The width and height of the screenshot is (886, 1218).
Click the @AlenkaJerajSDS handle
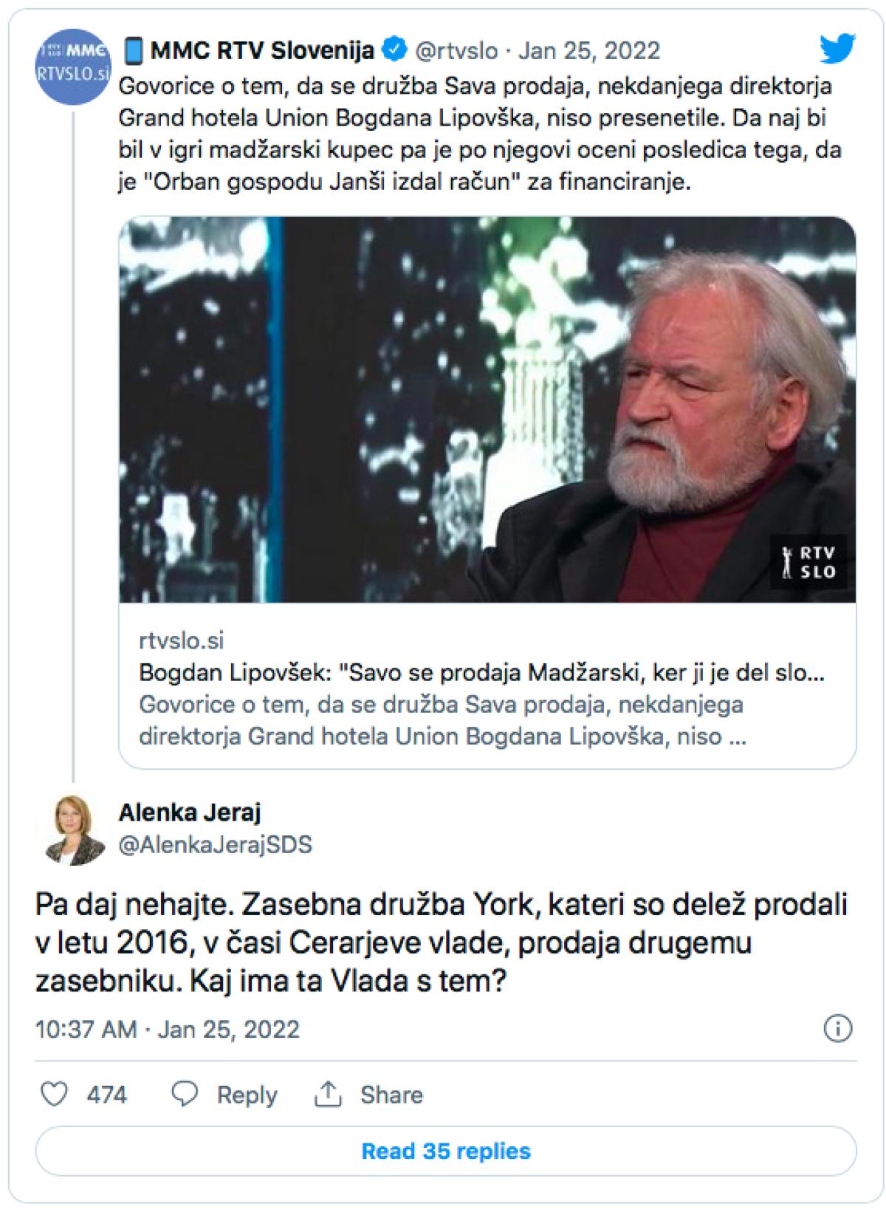[215, 844]
